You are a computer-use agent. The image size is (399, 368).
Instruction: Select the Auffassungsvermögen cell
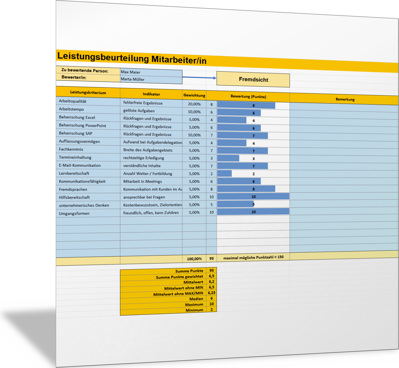pos(88,141)
